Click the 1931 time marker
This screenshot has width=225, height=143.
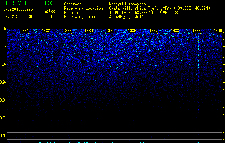[x=24, y=30]
